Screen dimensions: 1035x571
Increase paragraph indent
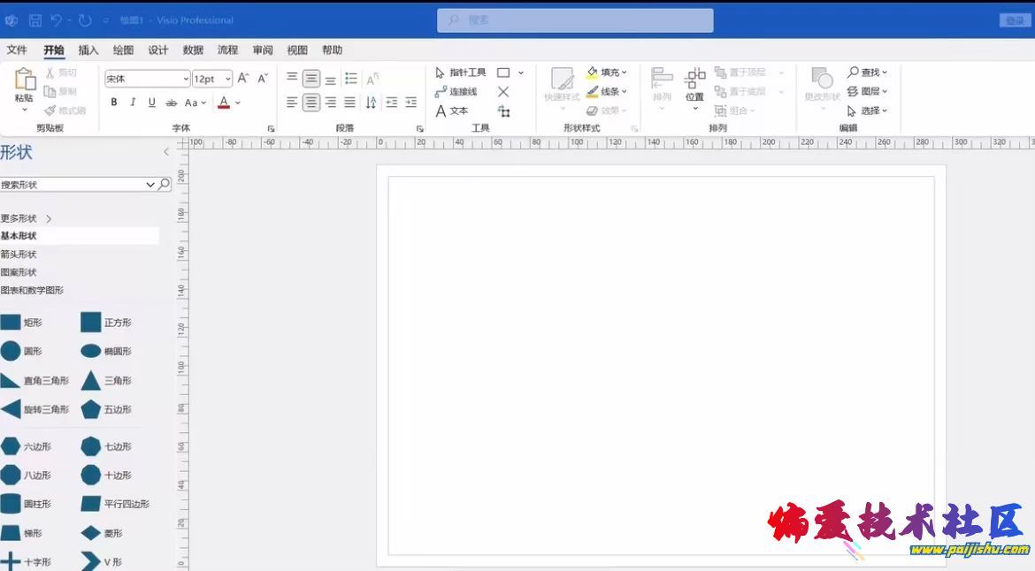point(411,103)
